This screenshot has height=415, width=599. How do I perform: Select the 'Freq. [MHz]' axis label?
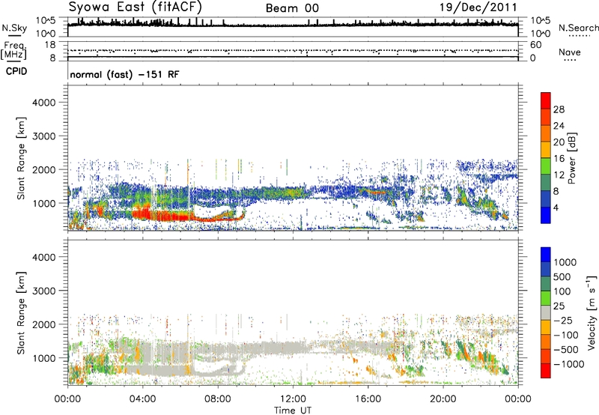pyautogui.click(x=14, y=50)
